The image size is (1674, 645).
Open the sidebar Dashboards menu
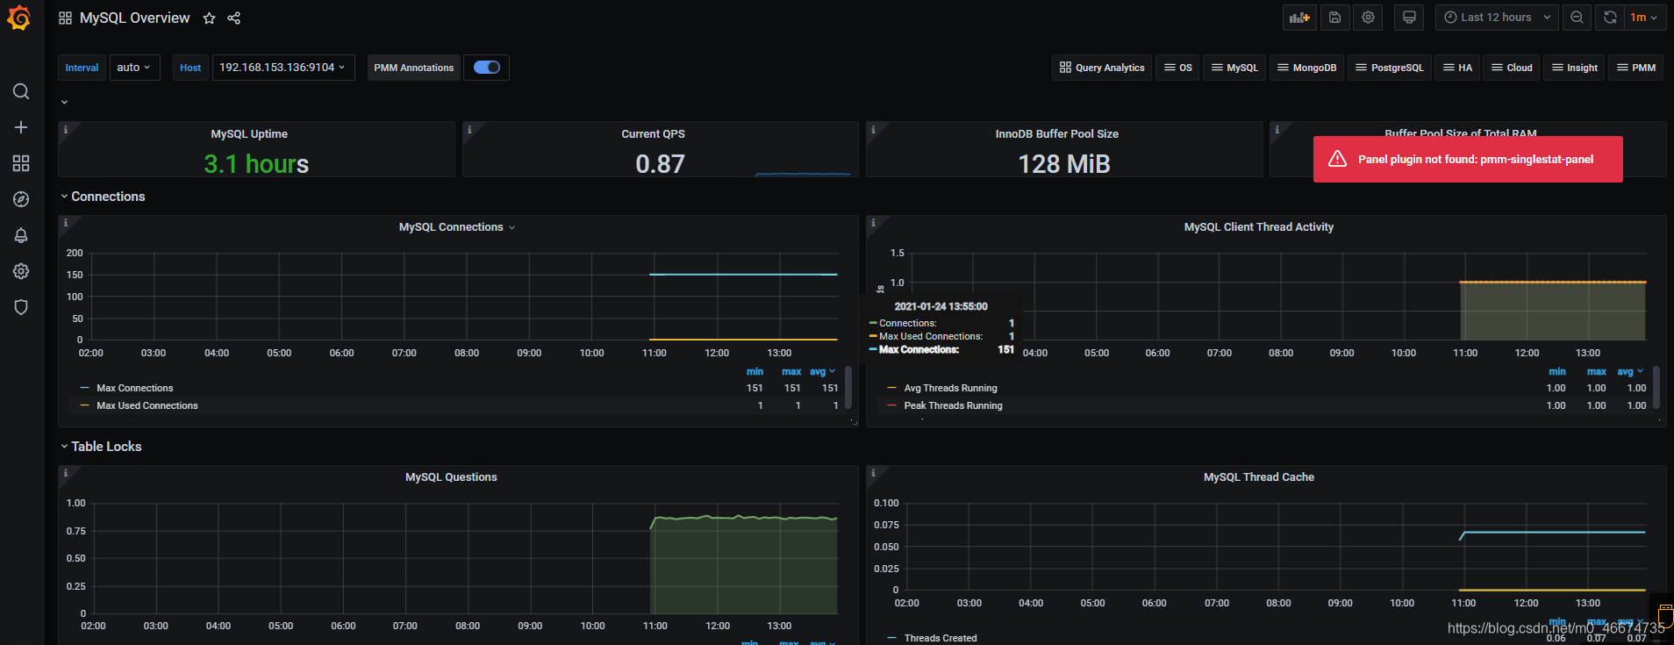(21, 163)
